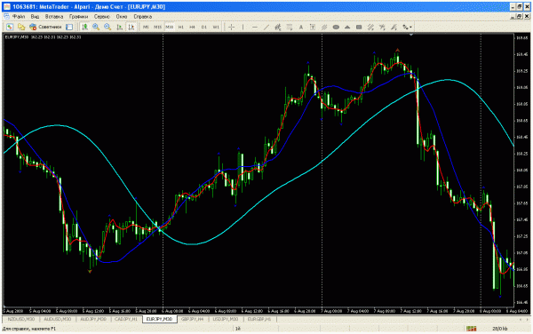
Task: Toggle chart shift from right border
Action: pos(131,27)
